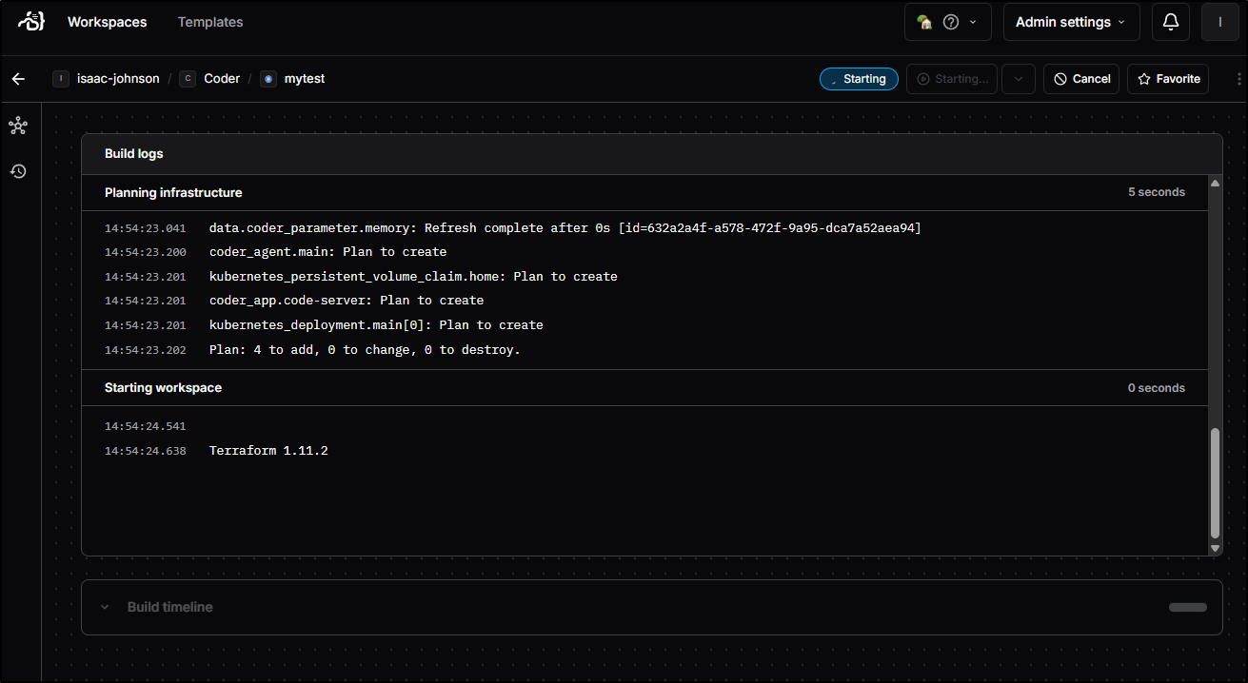
Task: Open the build history sidebar icon
Action: tap(18, 171)
